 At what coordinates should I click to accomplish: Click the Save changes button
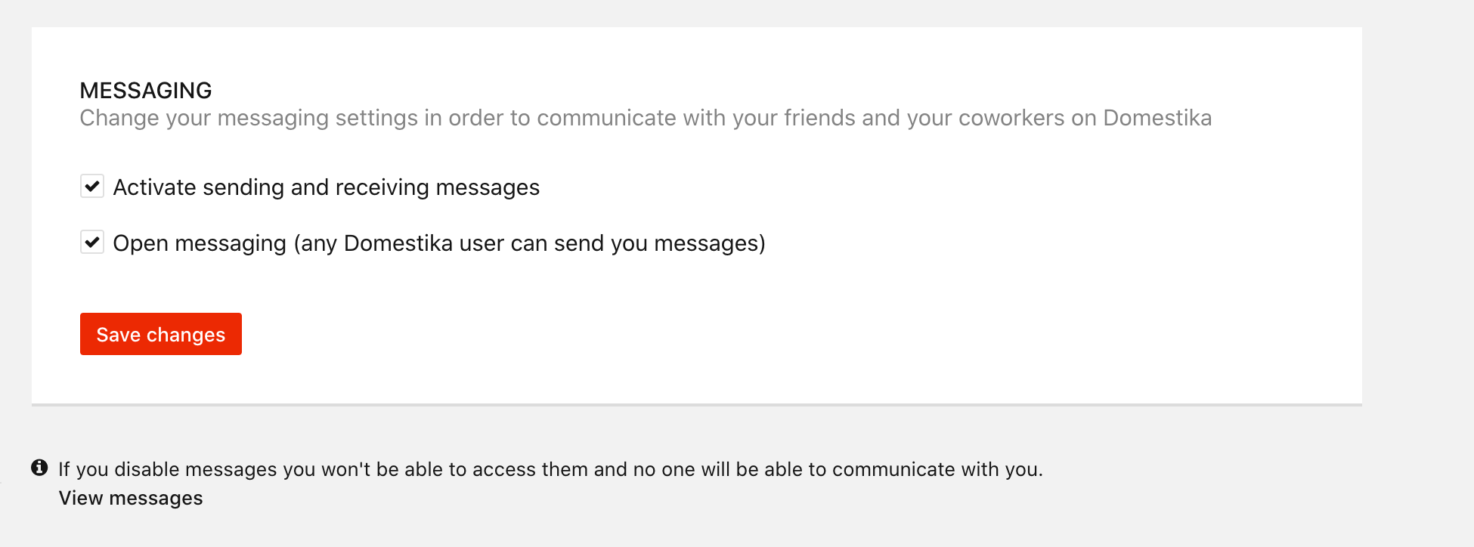tap(161, 334)
